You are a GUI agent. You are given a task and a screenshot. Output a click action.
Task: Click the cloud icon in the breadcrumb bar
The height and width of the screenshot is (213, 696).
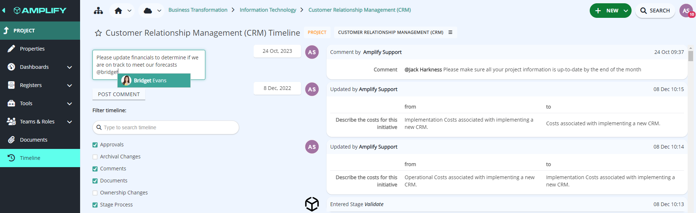click(148, 11)
